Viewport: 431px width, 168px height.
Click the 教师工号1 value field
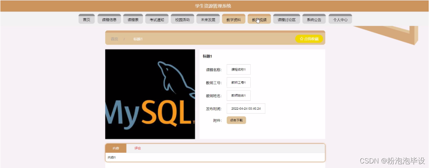[x=238, y=83]
